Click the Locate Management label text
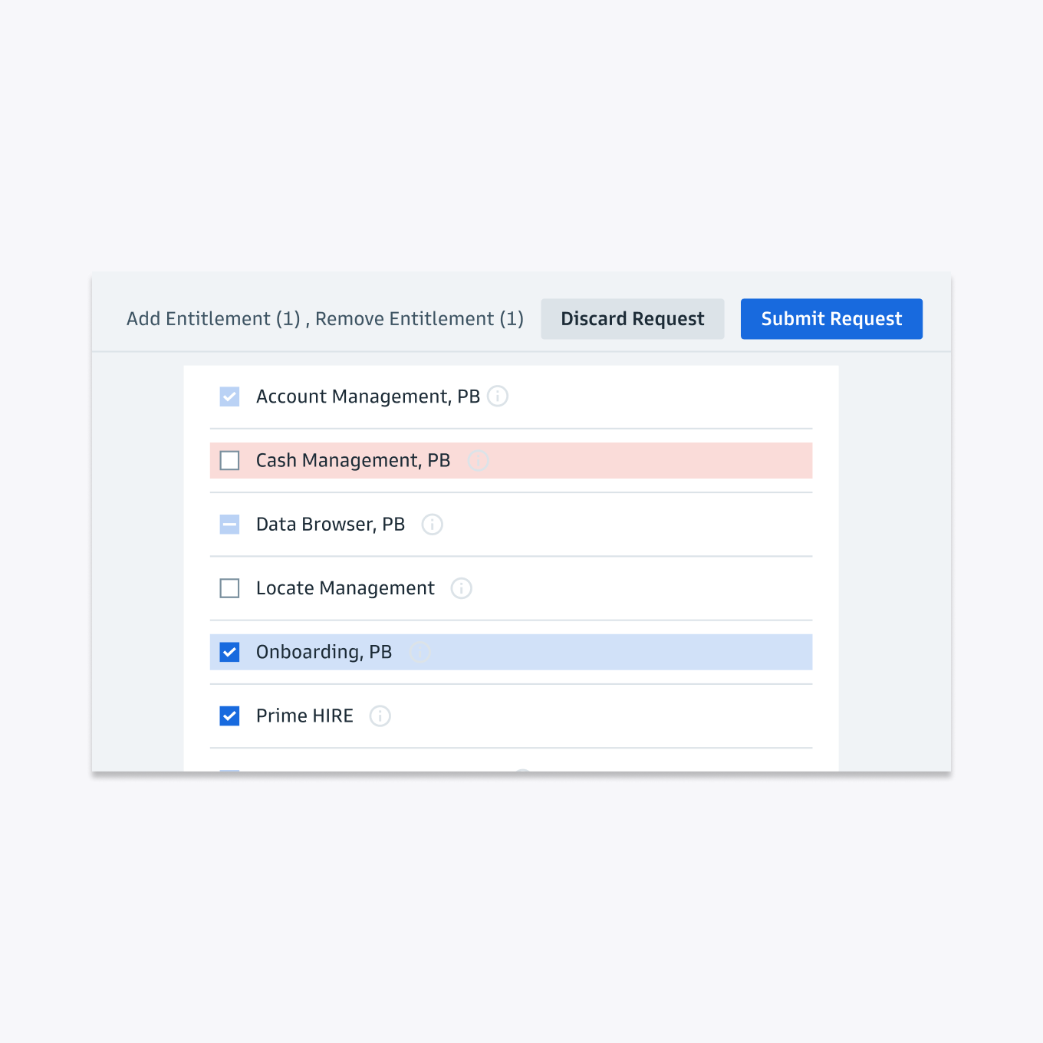This screenshot has height=1043, width=1043. pos(345,588)
